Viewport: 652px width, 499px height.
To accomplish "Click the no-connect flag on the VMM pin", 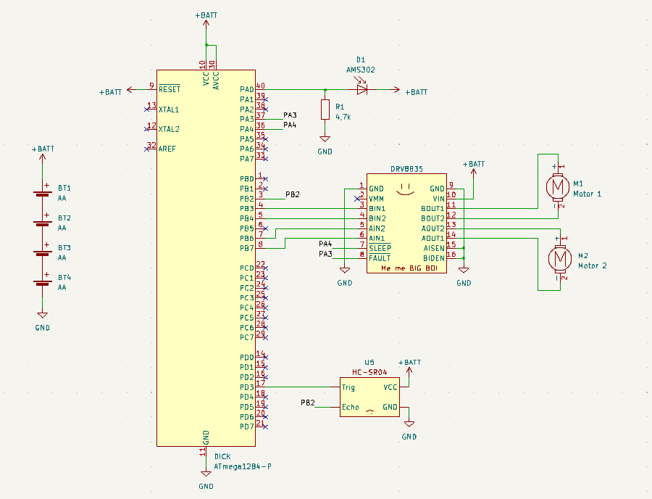I will click(x=356, y=199).
